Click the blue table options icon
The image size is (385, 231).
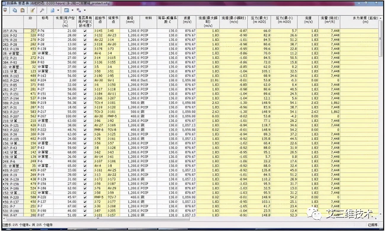coord(66,10)
